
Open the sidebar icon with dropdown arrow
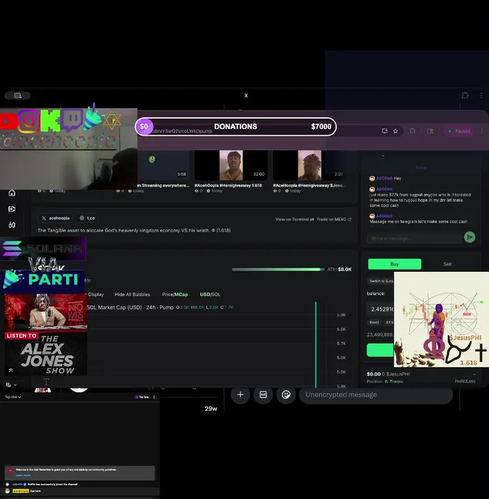[x=11, y=385]
